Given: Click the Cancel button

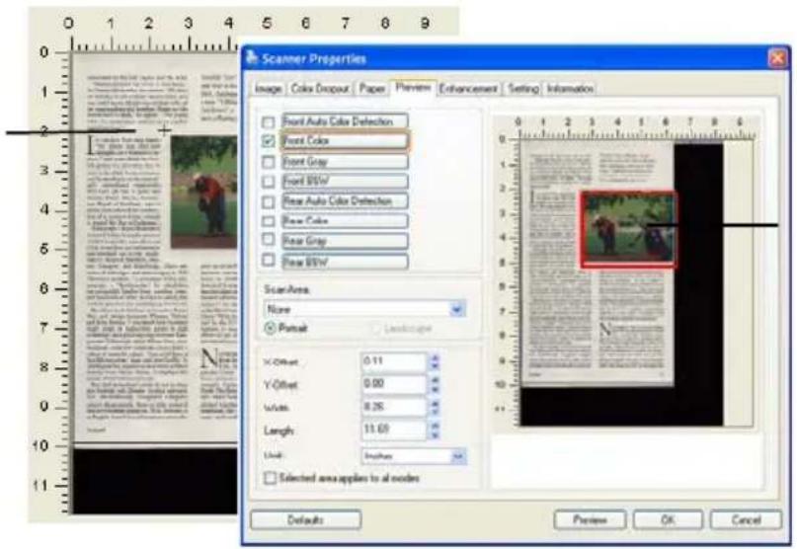Looking at the screenshot, I should point(747,519).
